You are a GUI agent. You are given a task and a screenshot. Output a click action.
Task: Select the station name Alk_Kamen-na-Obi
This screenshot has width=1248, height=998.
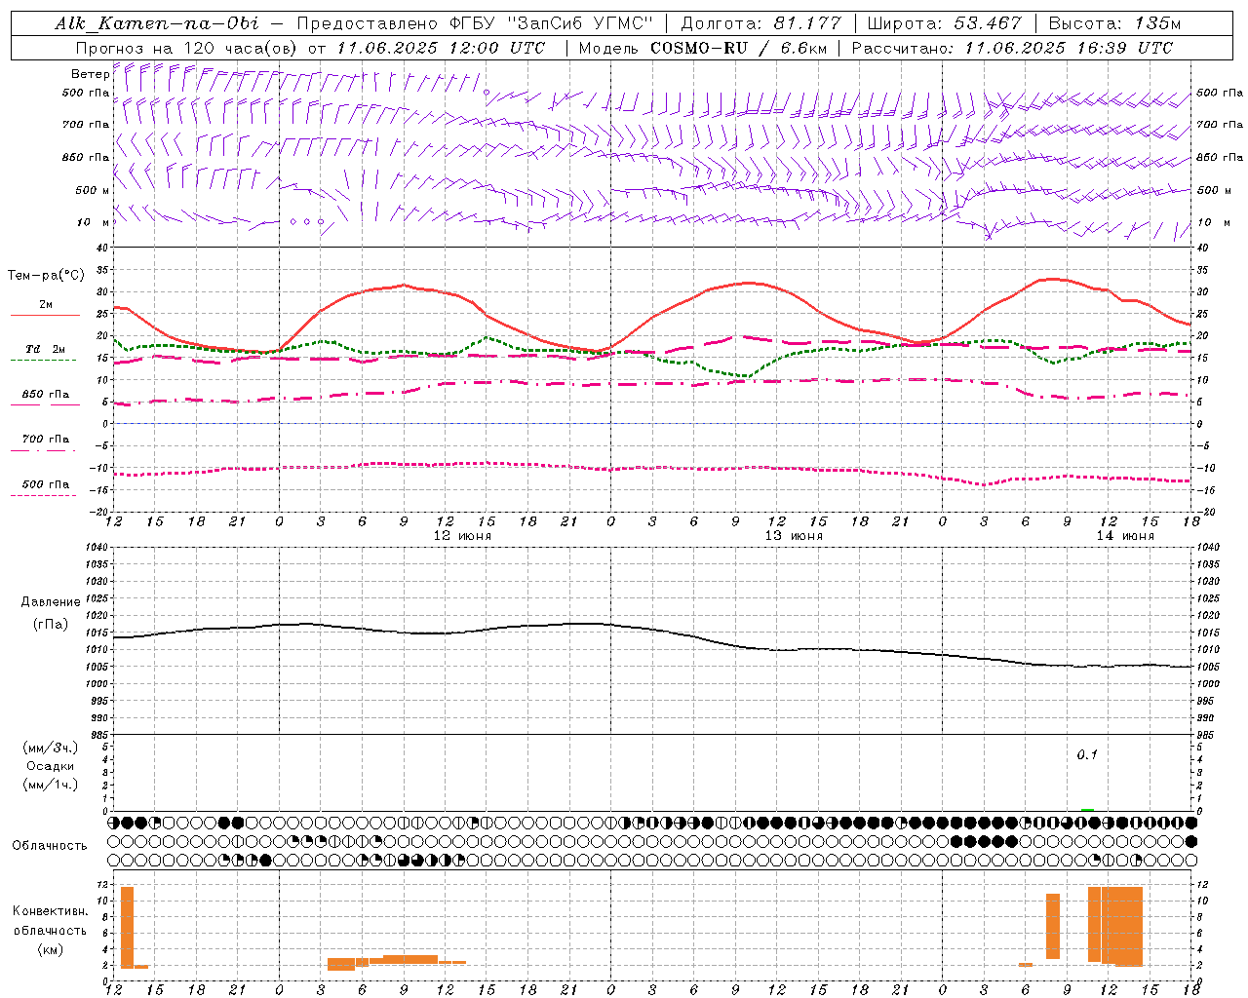(x=157, y=23)
